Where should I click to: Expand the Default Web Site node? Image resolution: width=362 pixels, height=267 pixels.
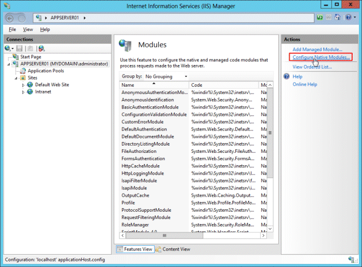click(23, 85)
